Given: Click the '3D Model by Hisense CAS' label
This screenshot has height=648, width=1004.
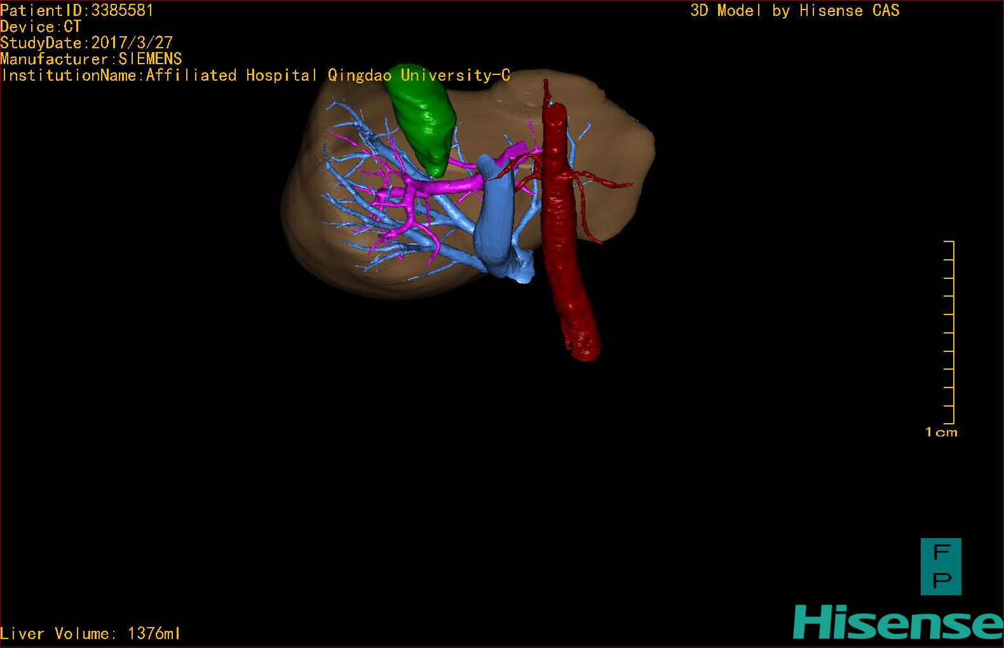Looking at the screenshot, I should pyautogui.click(x=795, y=10).
